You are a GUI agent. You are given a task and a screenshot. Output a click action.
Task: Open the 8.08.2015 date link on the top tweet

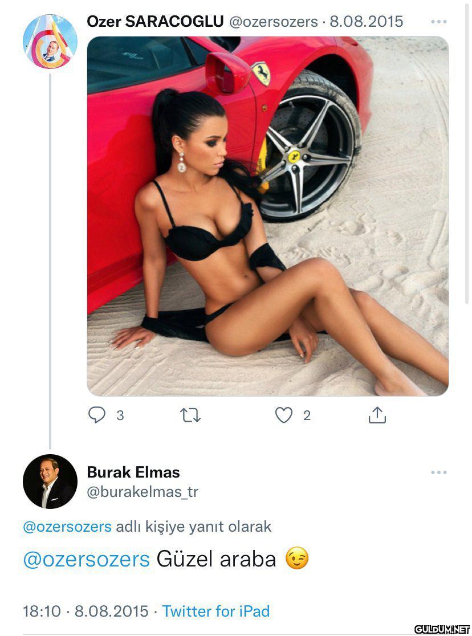pos(367,22)
